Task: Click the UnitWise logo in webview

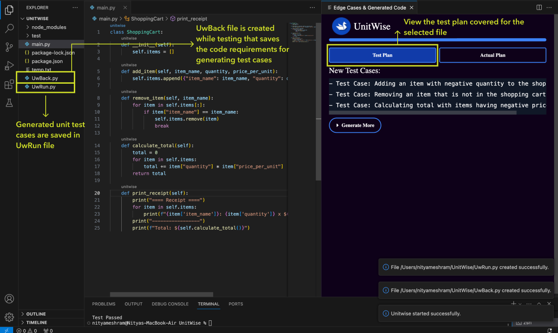Action: [x=341, y=26]
